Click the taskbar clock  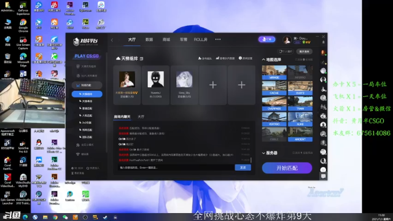pos(381,217)
